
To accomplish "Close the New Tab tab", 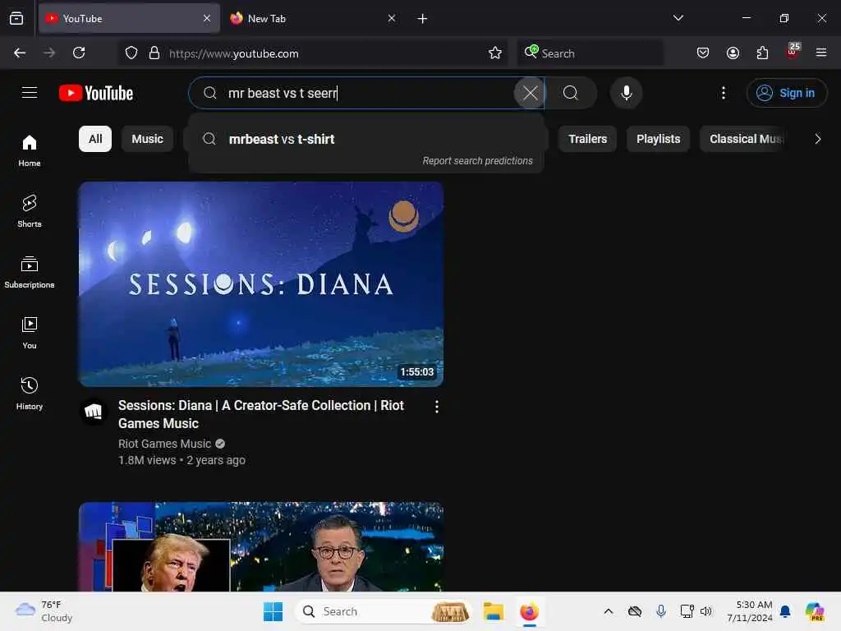I will pyautogui.click(x=392, y=19).
